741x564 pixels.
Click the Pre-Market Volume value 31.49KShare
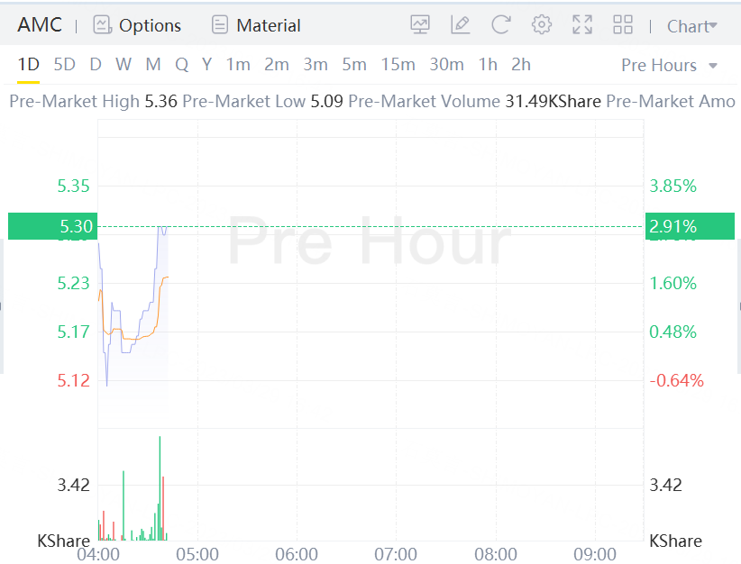tap(553, 102)
